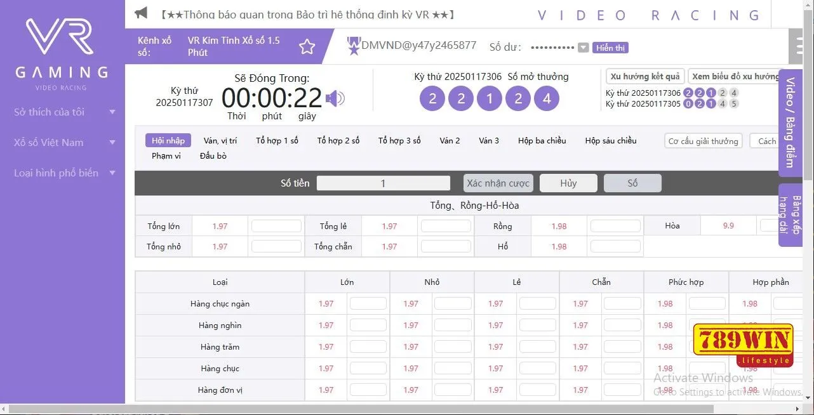Open the hamburger menu in the top-right corner
The width and height of the screenshot is (814, 415).
pos(798,46)
